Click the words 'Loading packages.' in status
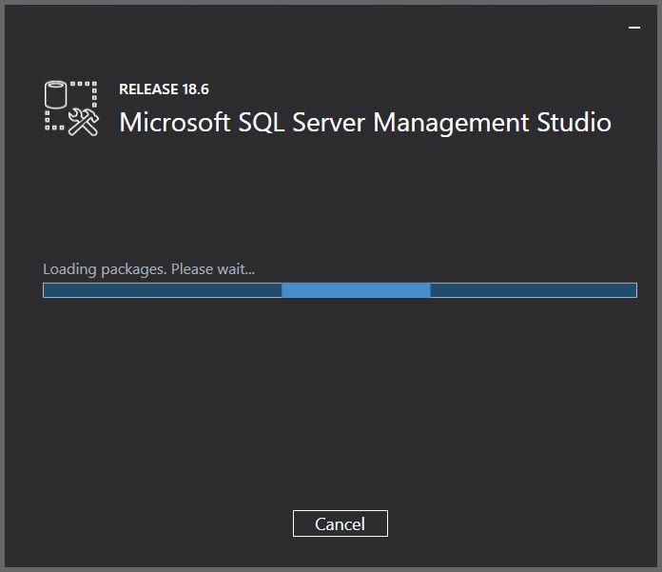 coord(105,269)
